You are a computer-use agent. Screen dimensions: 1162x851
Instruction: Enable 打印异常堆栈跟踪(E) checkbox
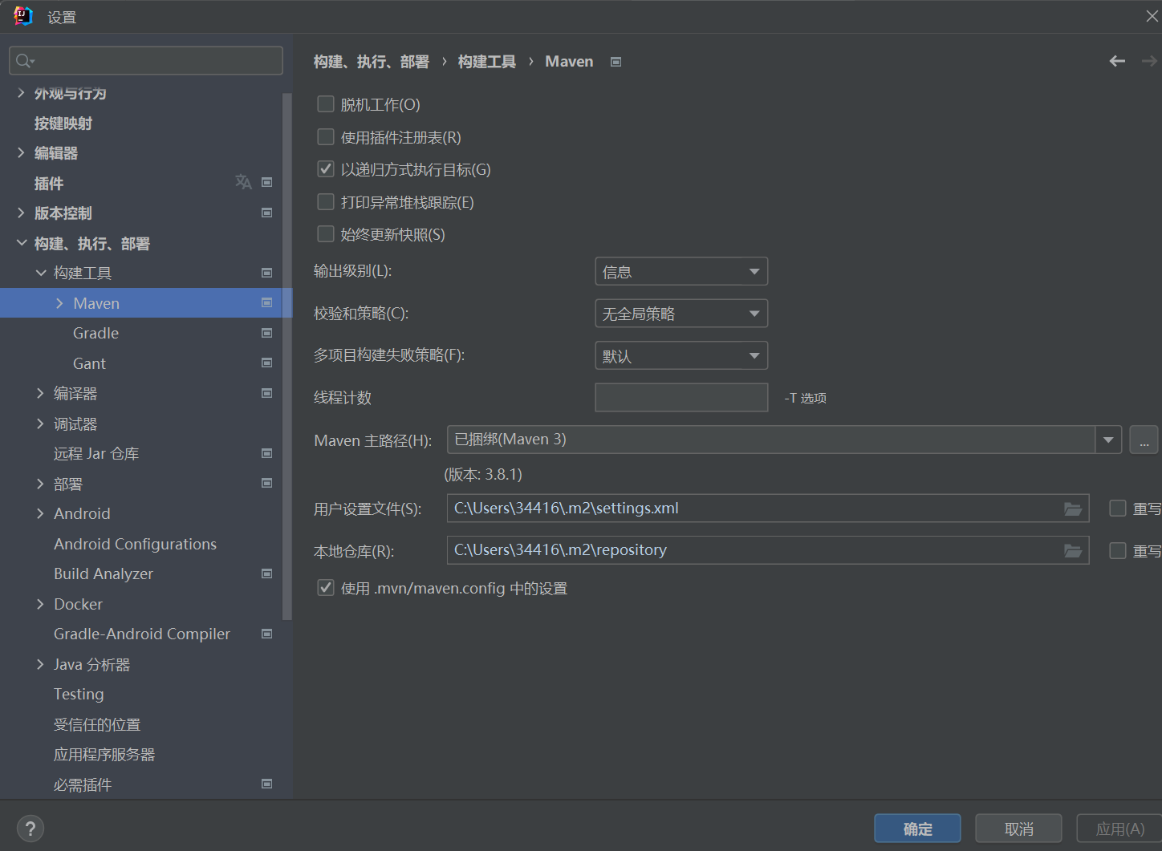pyautogui.click(x=326, y=202)
